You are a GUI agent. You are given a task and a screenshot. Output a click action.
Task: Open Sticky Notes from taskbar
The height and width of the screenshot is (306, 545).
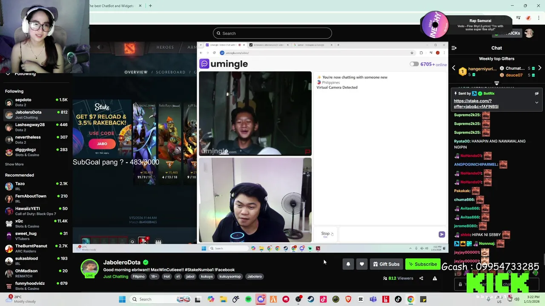(423, 299)
